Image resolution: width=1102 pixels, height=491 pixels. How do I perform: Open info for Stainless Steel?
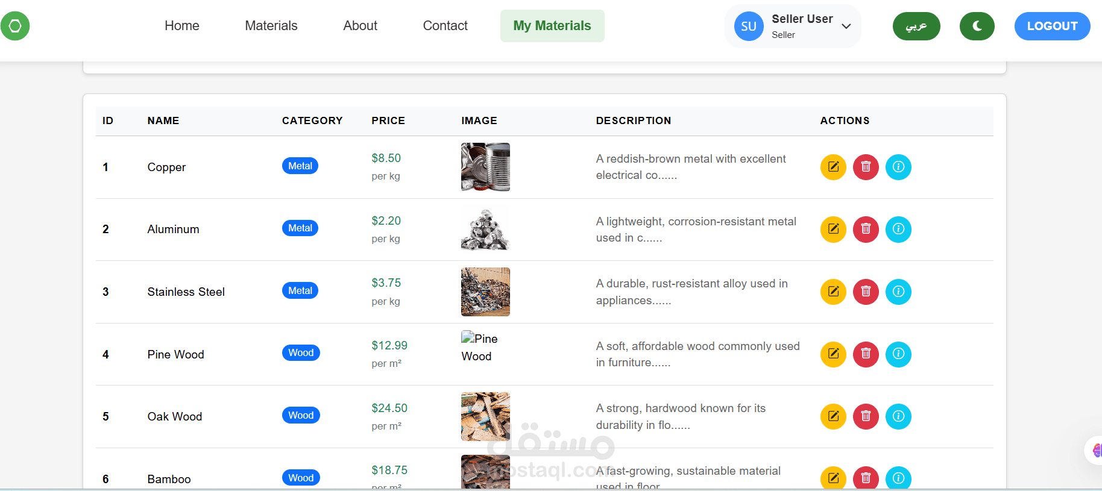[x=898, y=292]
